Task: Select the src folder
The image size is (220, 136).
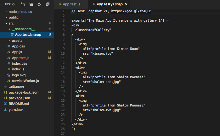Action: pyautogui.click(x=11, y=23)
